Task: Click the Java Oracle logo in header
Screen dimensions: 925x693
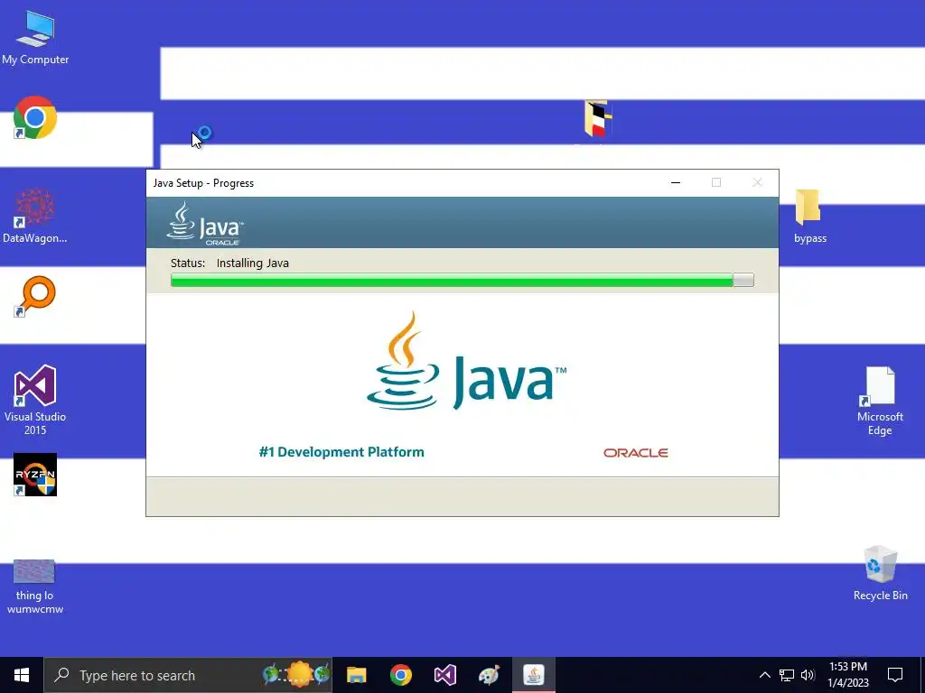Action: (x=205, y=224)
